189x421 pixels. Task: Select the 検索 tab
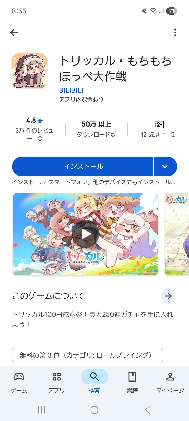pyautogui.click(x=94, y=383)
